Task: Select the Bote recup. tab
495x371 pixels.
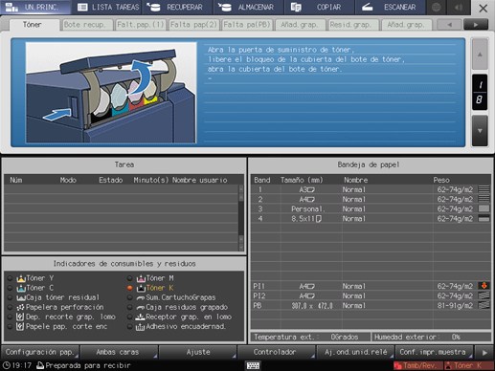Action: click(x=88, y=25)
